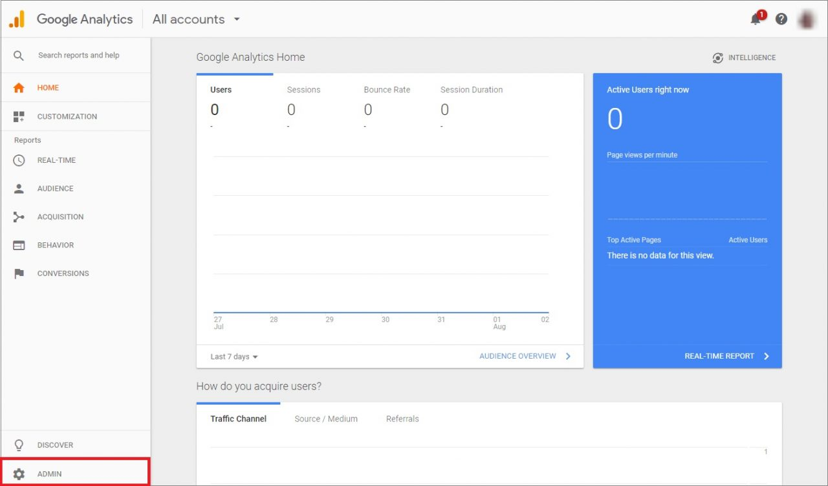Click the Audience person icon
This screenshot has width=828, height=486.
click(19, 189)
